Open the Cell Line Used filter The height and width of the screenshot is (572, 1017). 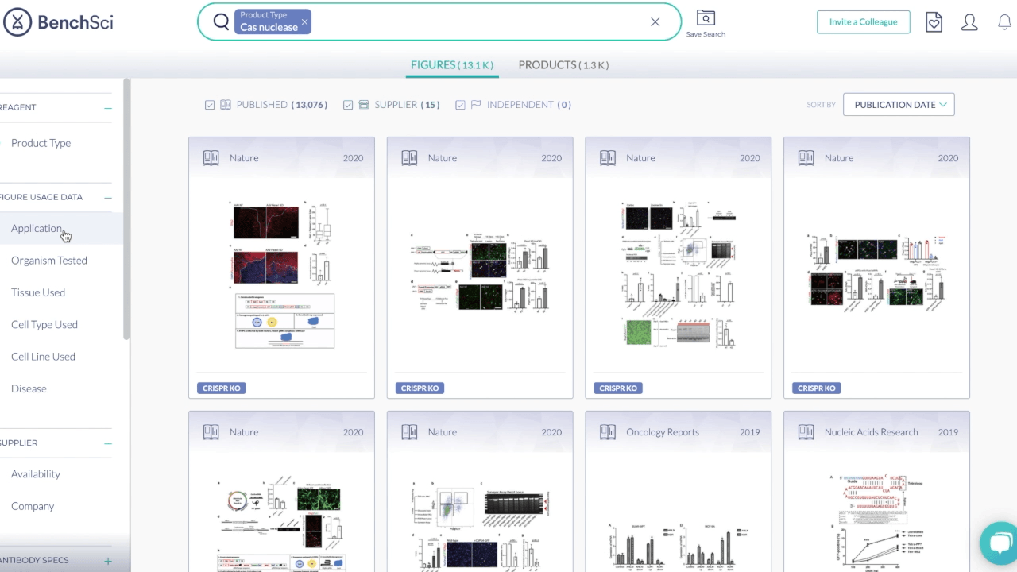44,357
